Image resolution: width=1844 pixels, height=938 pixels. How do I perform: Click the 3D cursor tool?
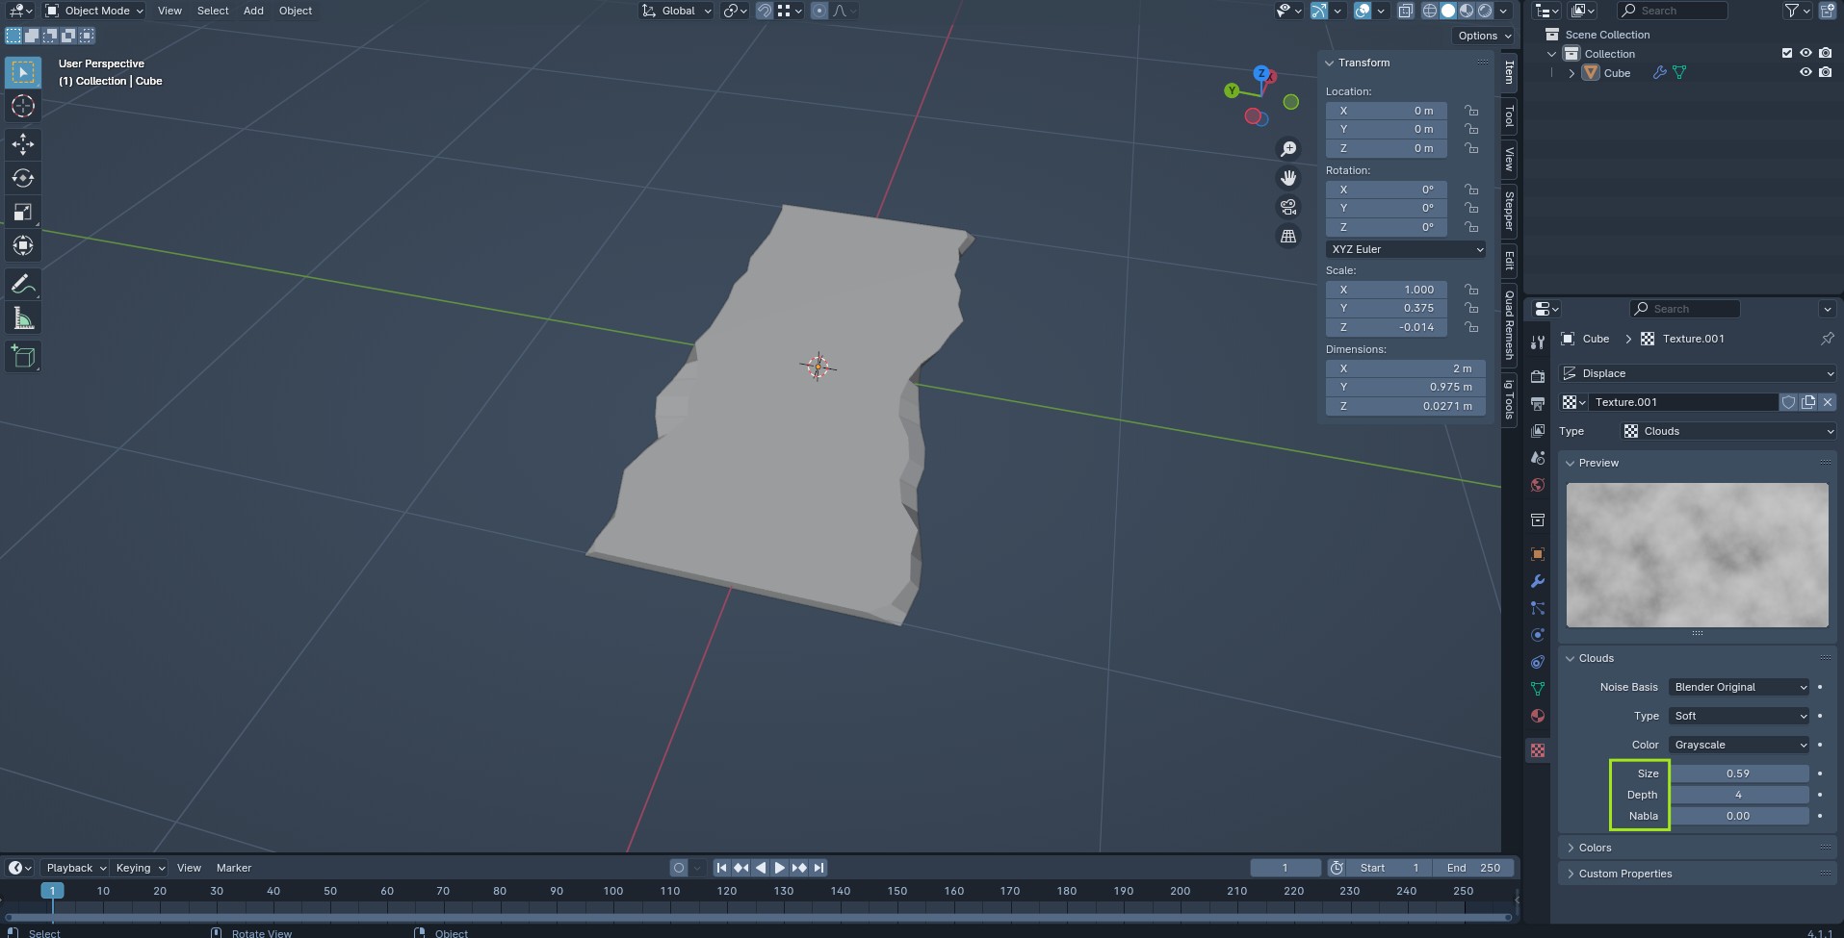coord(23,107)
